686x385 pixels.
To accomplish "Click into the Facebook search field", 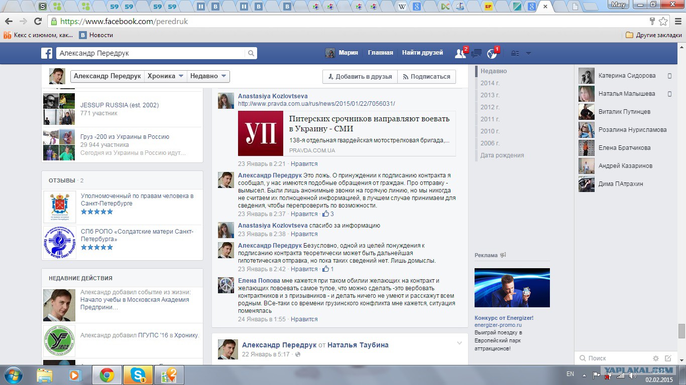I will click(150, 53).
